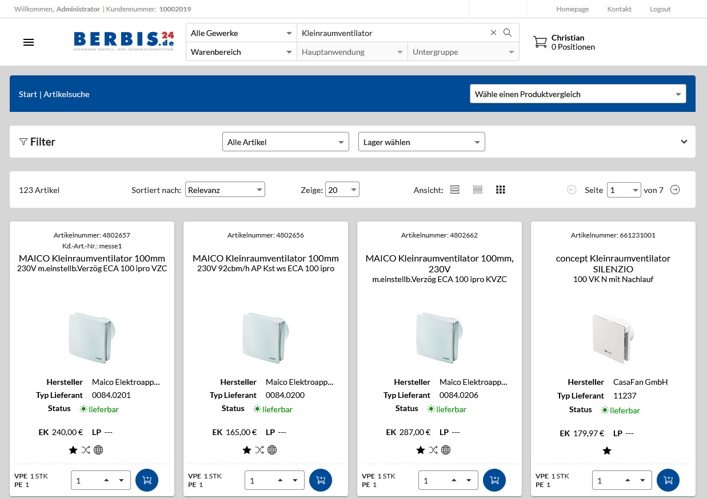Click 123 Artikel count text
This screenshot has height=499, width=707.
pyautogui.click(x=39, y=190)
